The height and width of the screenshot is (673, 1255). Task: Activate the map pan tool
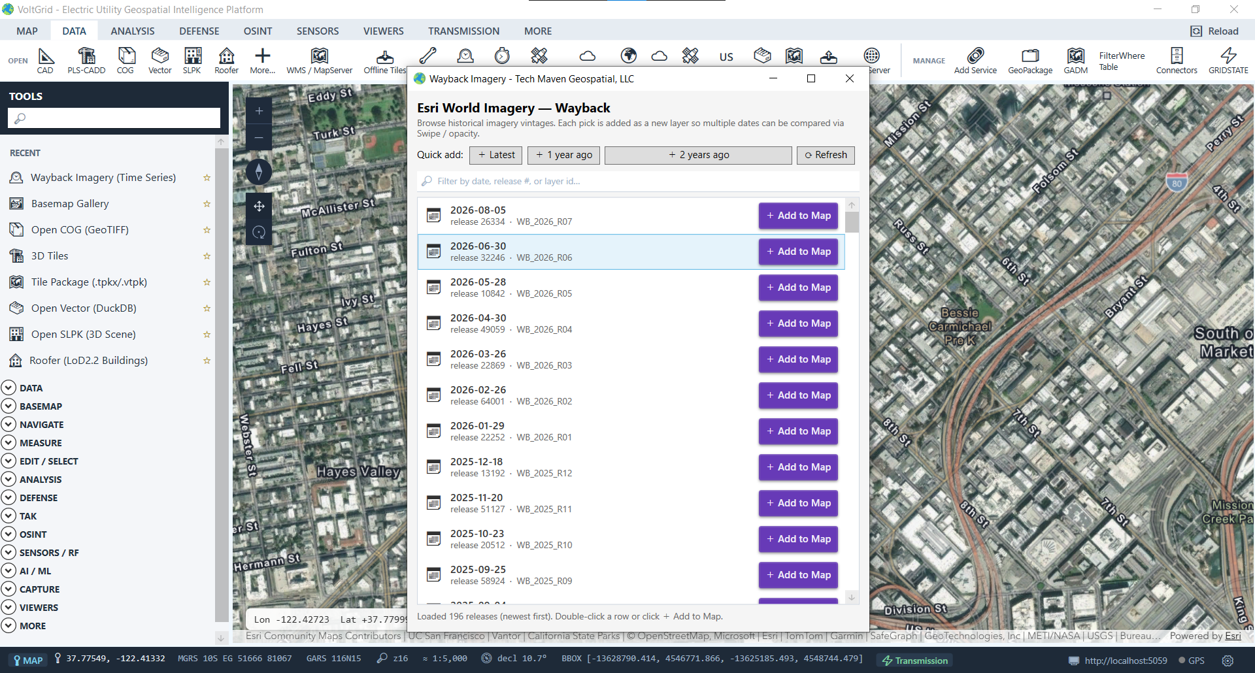259,206
